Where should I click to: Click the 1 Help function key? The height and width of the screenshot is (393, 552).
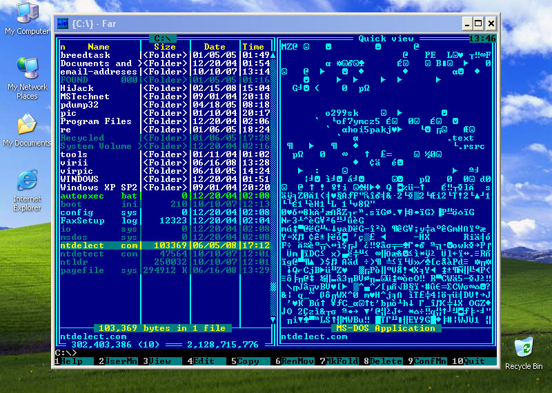tap(75, 361)
